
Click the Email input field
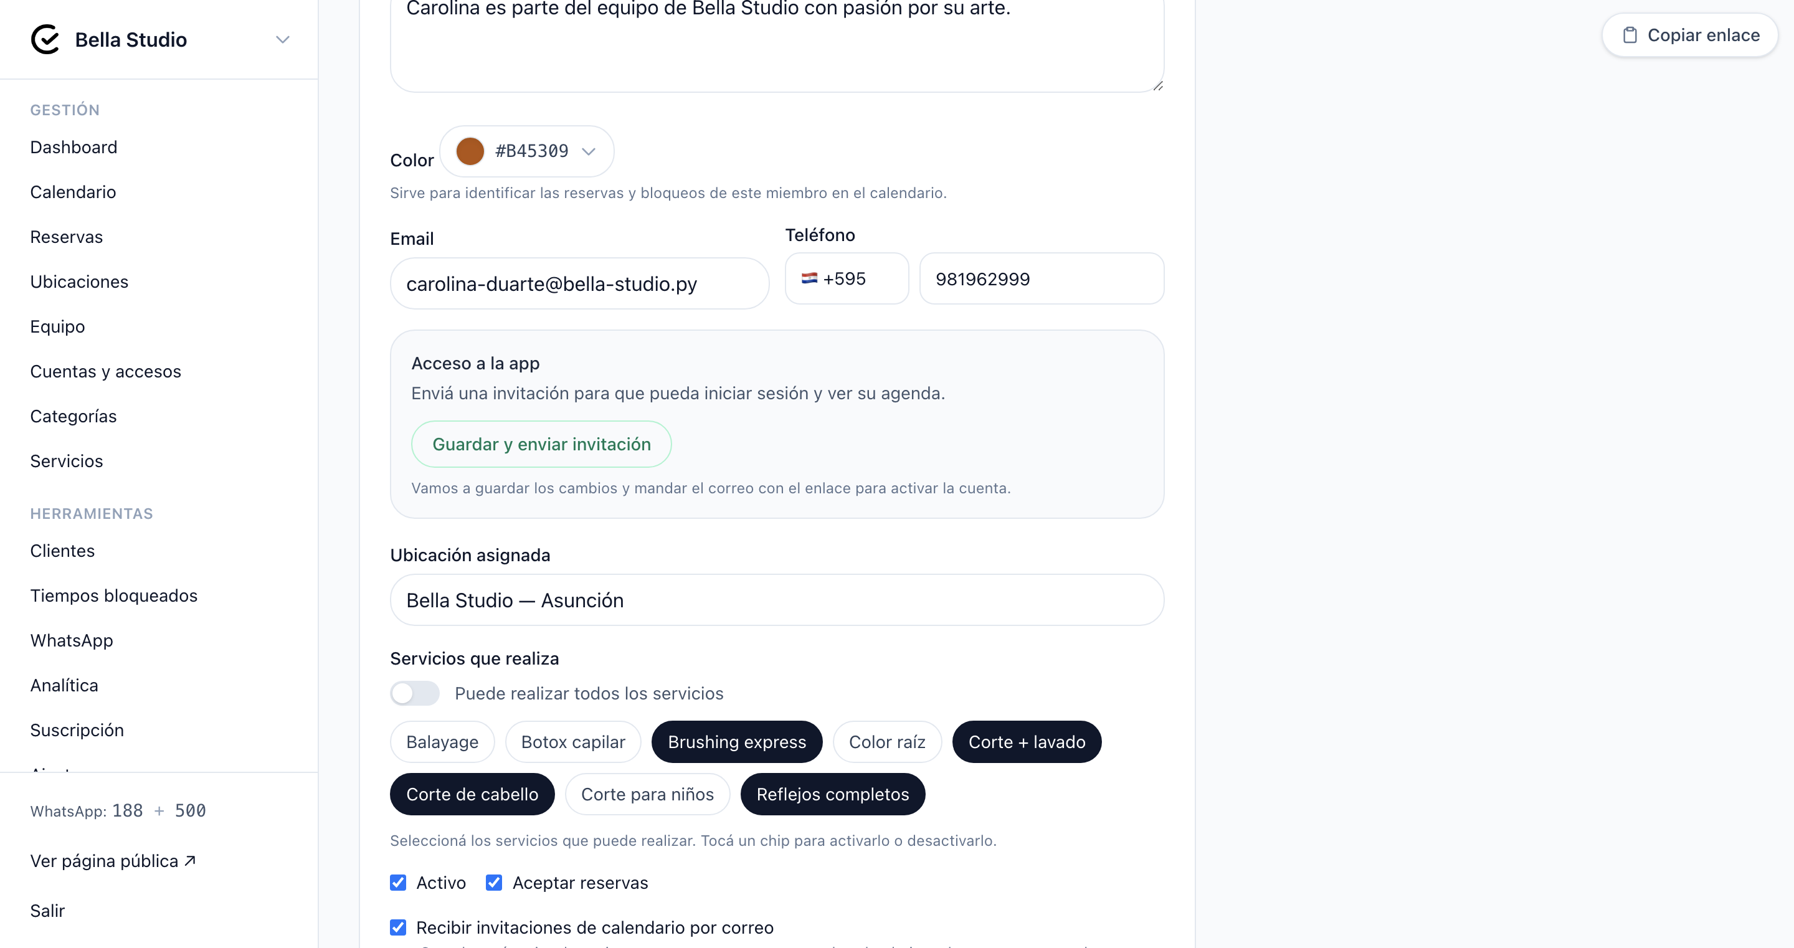pos(579,283)
